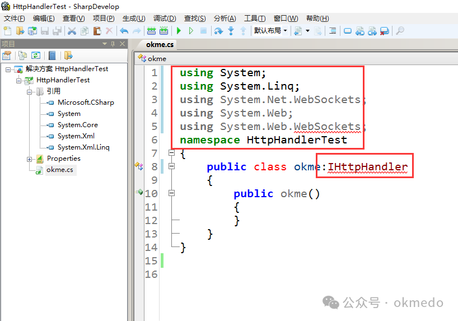458x321 pixels.
Task: Open the 工具(T) menu
Action: tap(255, 18)
